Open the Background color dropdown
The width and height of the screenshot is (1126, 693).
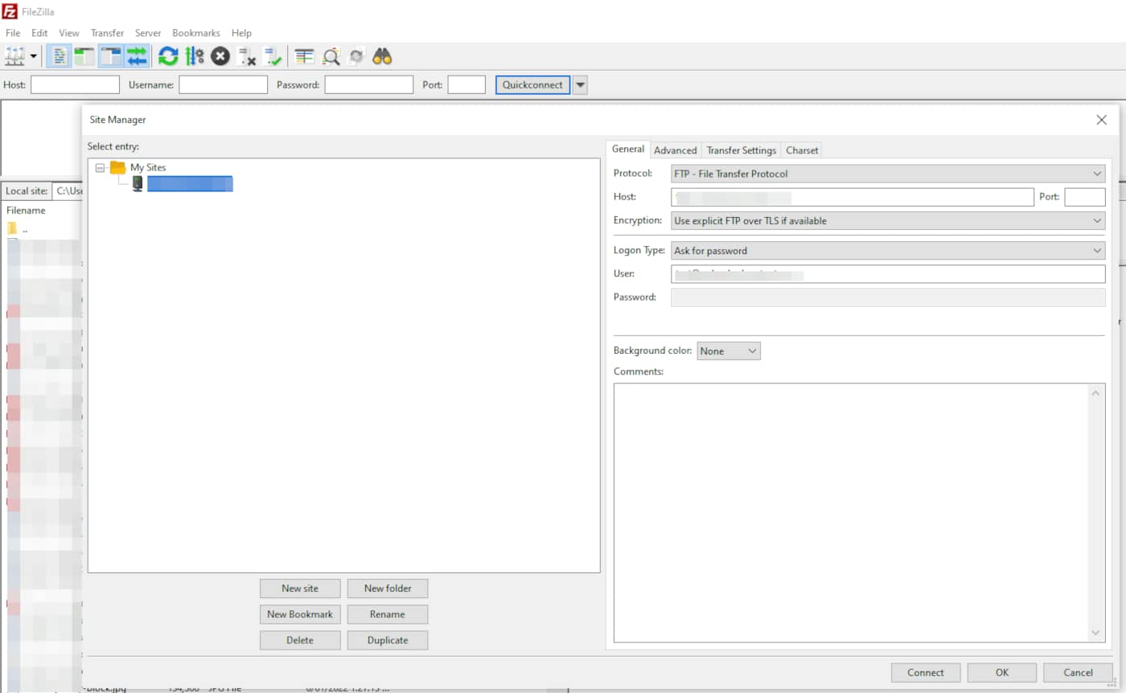click(x=729, y=351)
